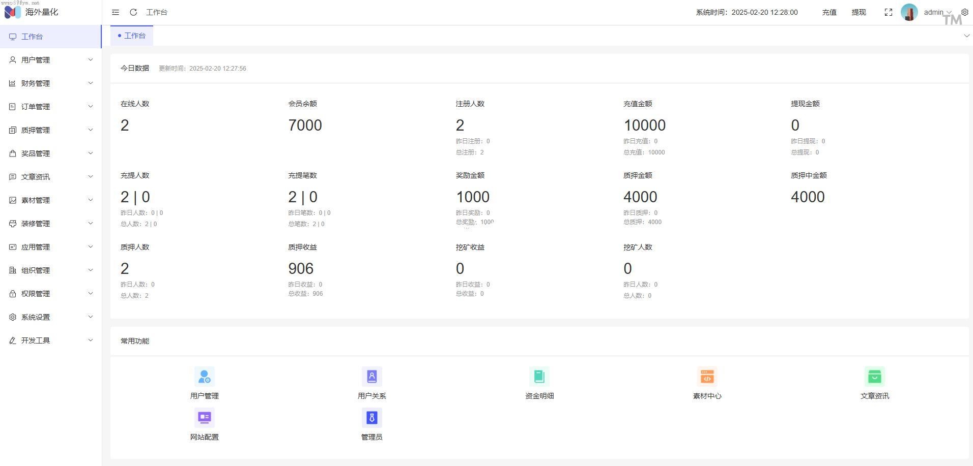Collapse sidebar with the hamburger menu icon
The height and width of the screenshot is (466, 973).
(116, 12)
